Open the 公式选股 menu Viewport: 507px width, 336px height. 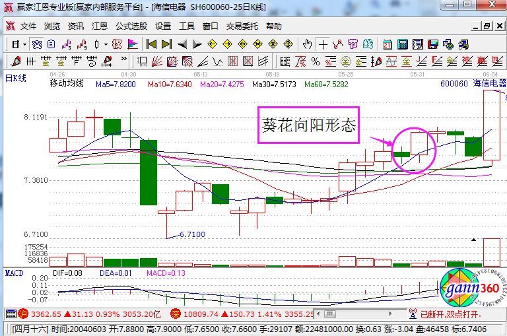click(x=131, y=26)
